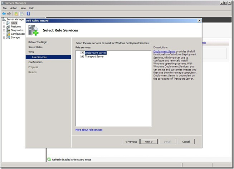Select the Roles node in the tree
Screen dimensions: 234x169
click(14, 23)
